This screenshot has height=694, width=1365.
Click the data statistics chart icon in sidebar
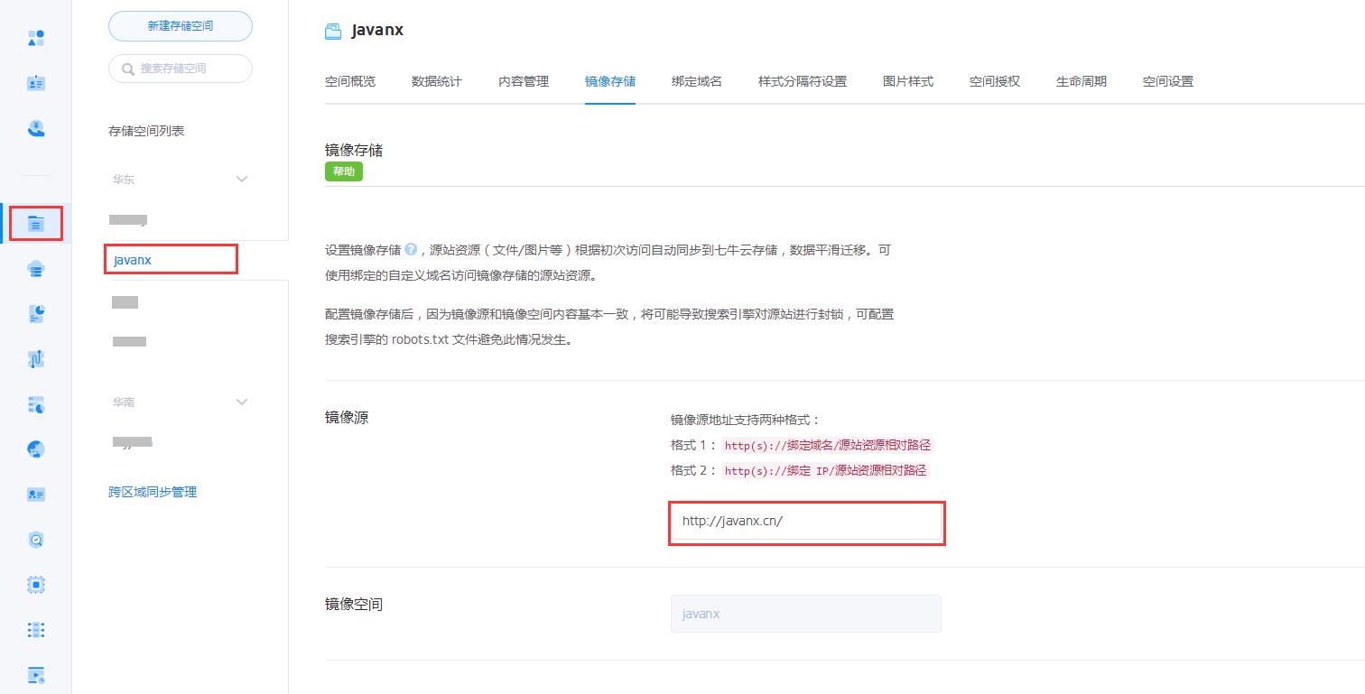pos(35,313)
